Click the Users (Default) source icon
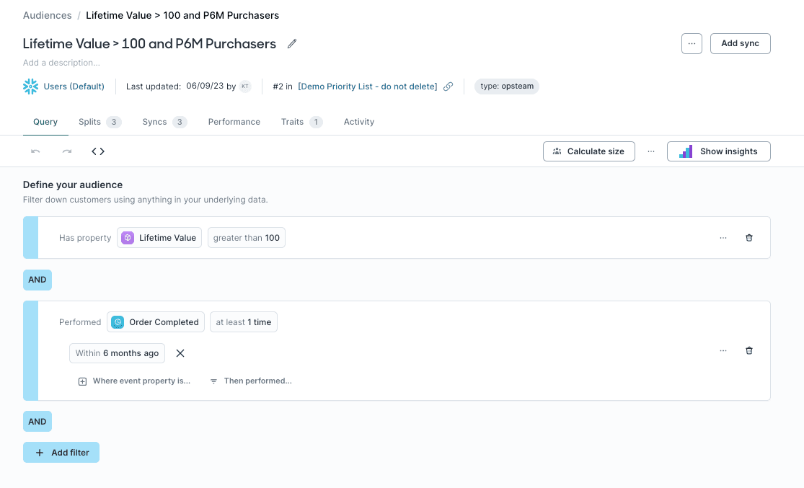The height and width of the screenshot is (488, 804). click(30, 86)
